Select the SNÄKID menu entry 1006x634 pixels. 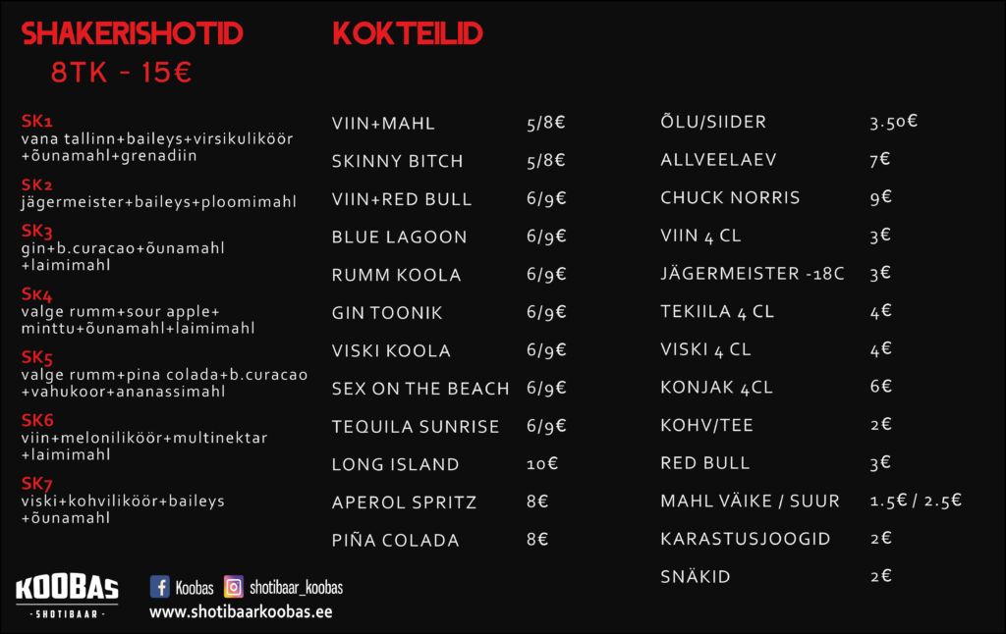coord(696,576)
